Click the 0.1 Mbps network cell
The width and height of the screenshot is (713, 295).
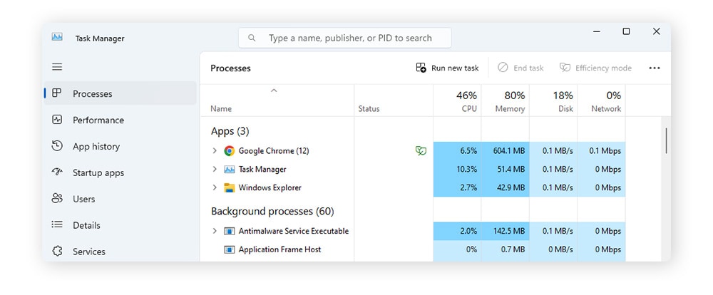click(602, 150)
